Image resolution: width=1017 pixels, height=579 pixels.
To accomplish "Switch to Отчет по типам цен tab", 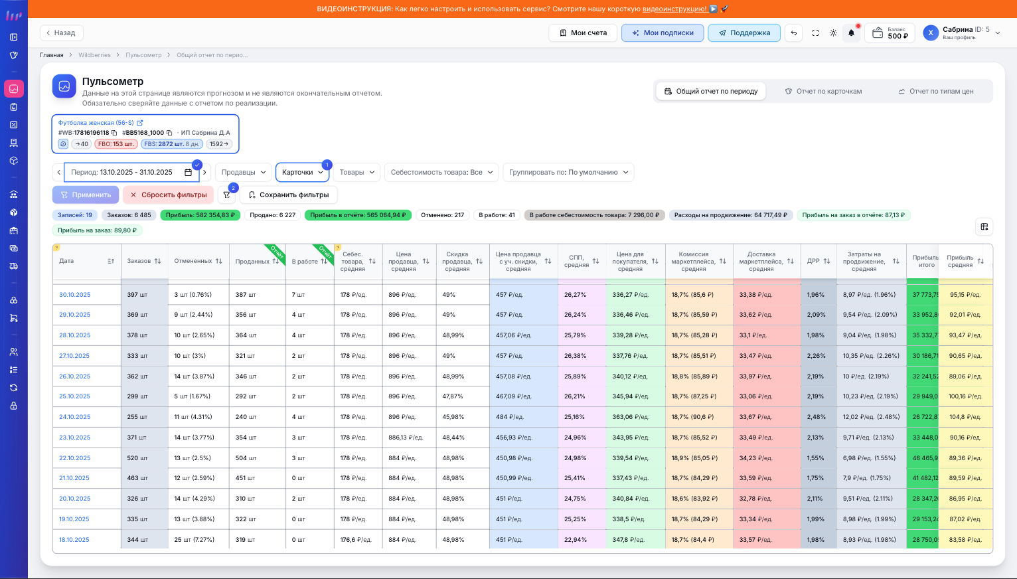I will tap(935, 92).
